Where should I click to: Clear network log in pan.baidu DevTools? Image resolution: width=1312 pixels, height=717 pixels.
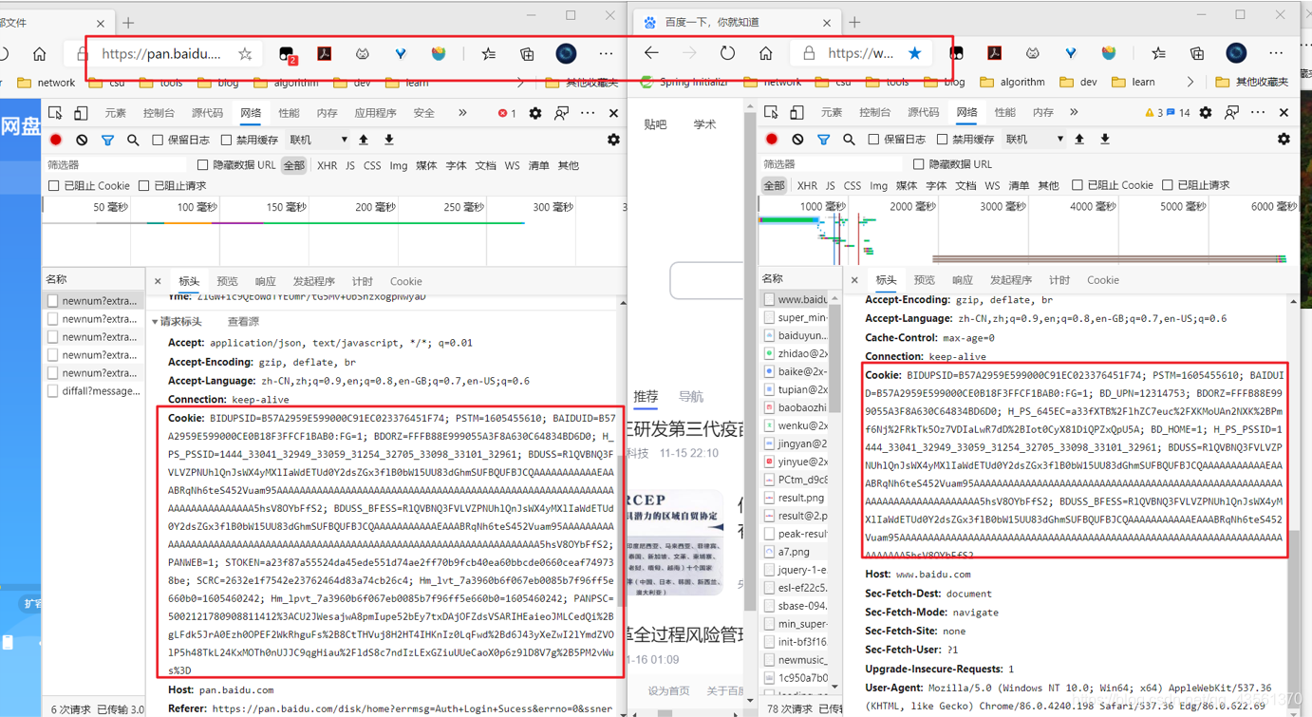click(82, 140)
